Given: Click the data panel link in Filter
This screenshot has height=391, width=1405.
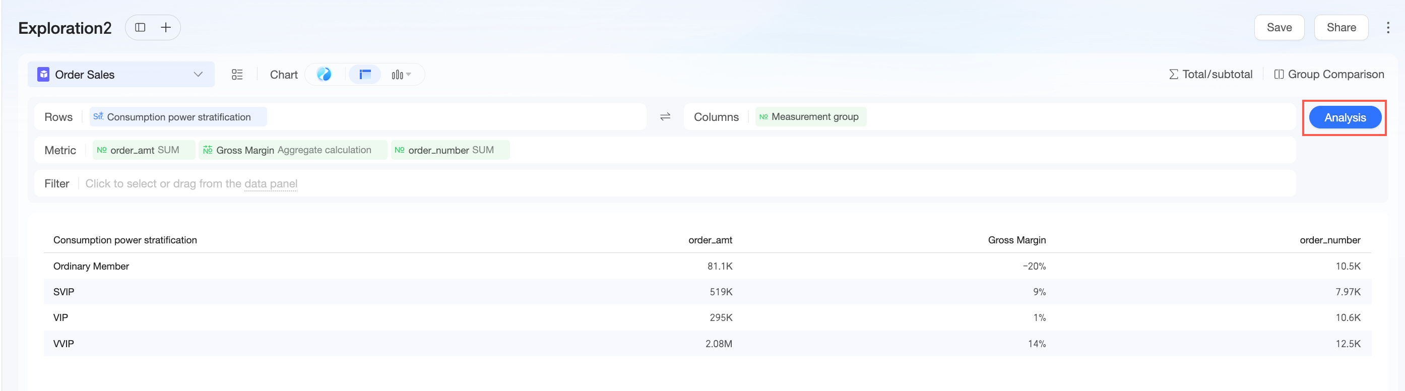Looking at the screenshot, I should point(271,184).
